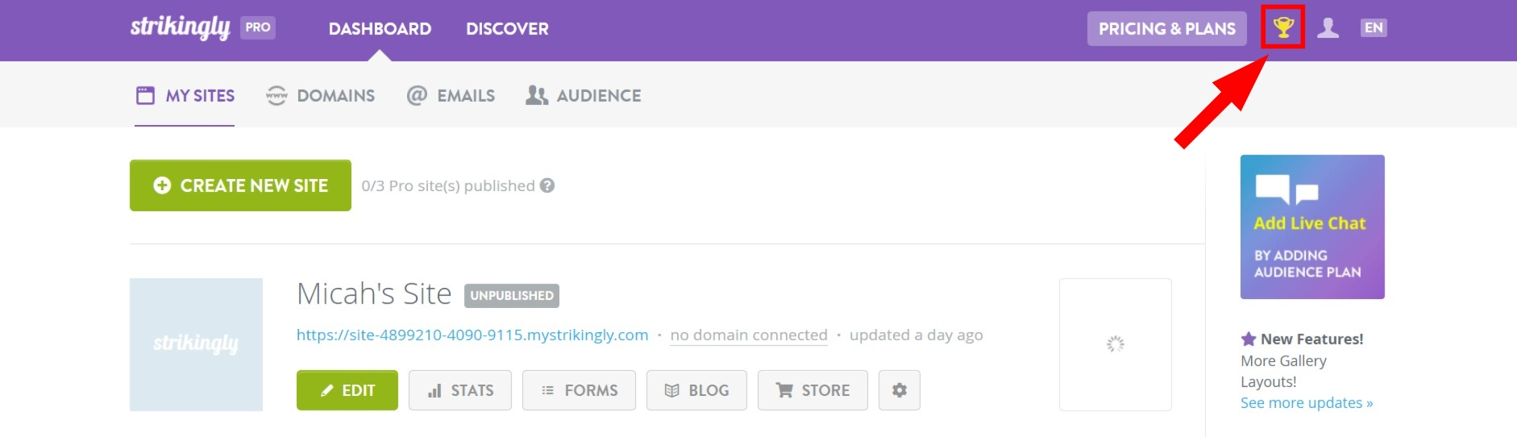Screen dimensions: 1517x437
Task: Click the Strikingly logo
Action: (180, 28)
